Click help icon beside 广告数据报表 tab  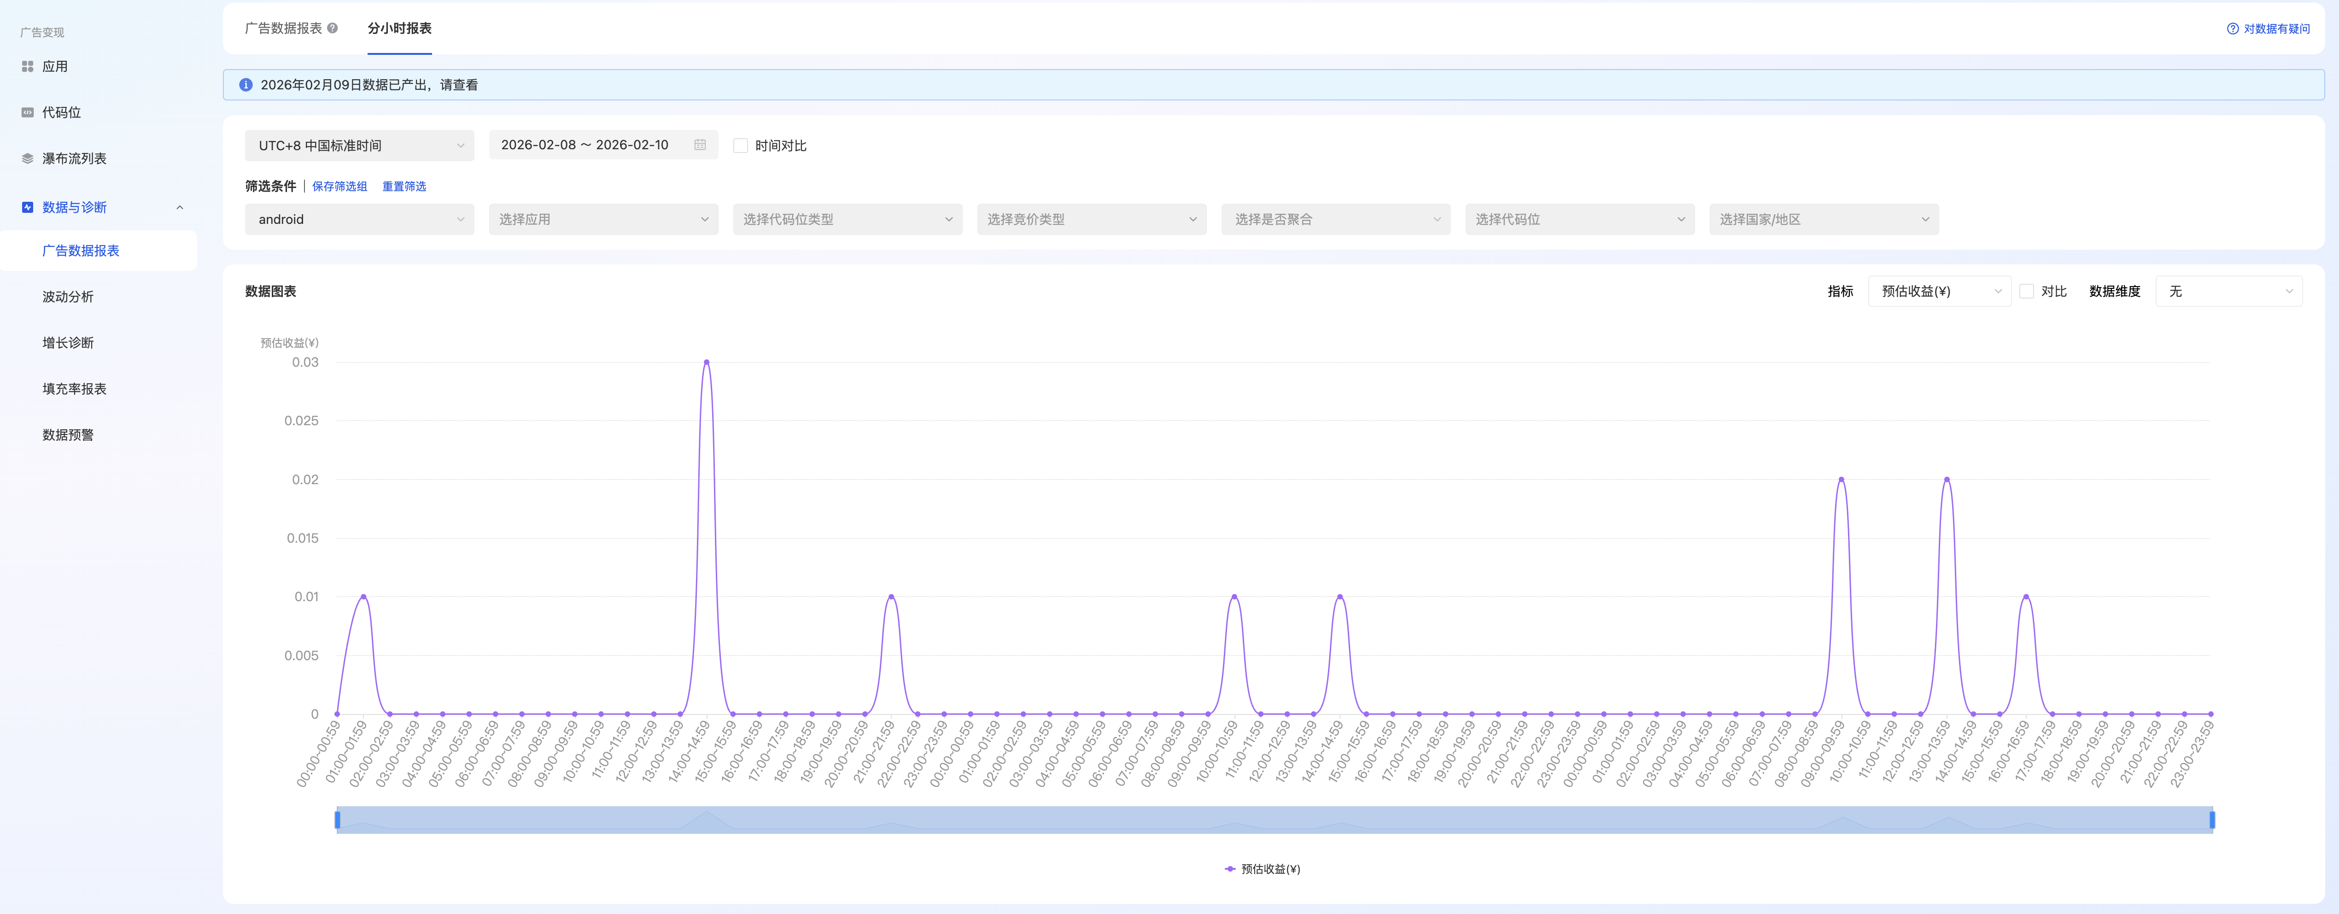coord(332,28)
